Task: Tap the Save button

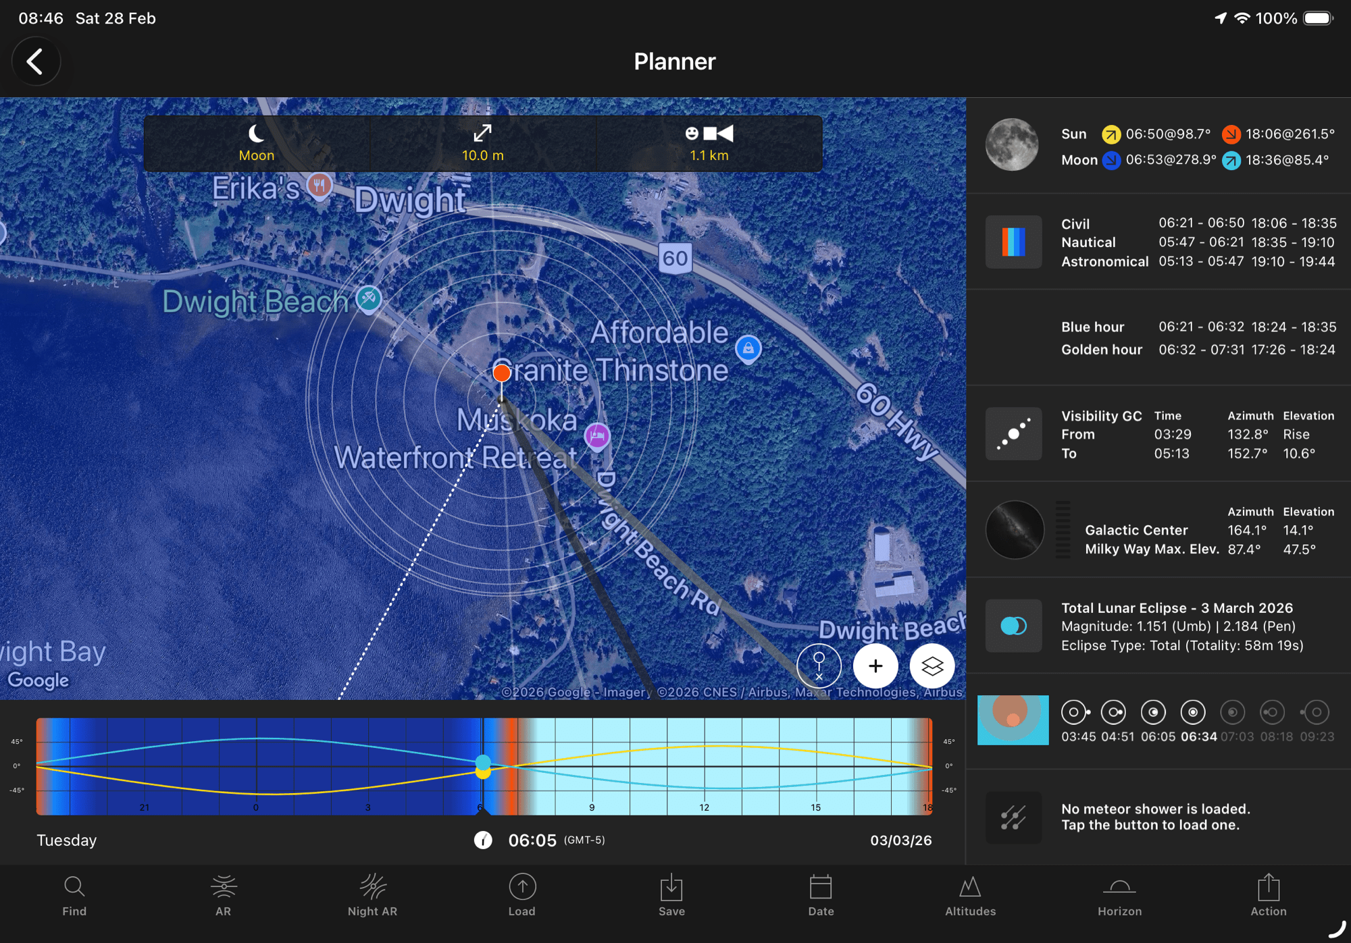Action: pyautogui.click(x=671, y=895)
